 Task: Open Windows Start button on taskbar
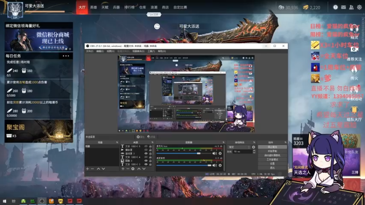click(x=4, y=201)
